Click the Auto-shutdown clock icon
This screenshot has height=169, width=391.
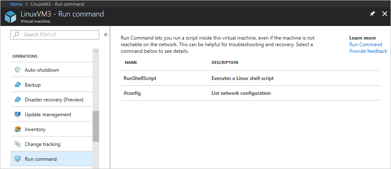(18, 70)
